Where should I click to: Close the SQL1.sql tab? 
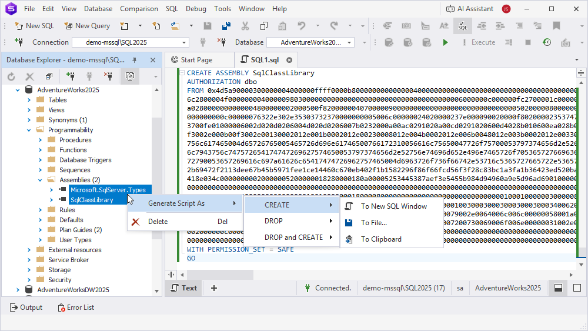pyautogui.click(x=289, y=60)
